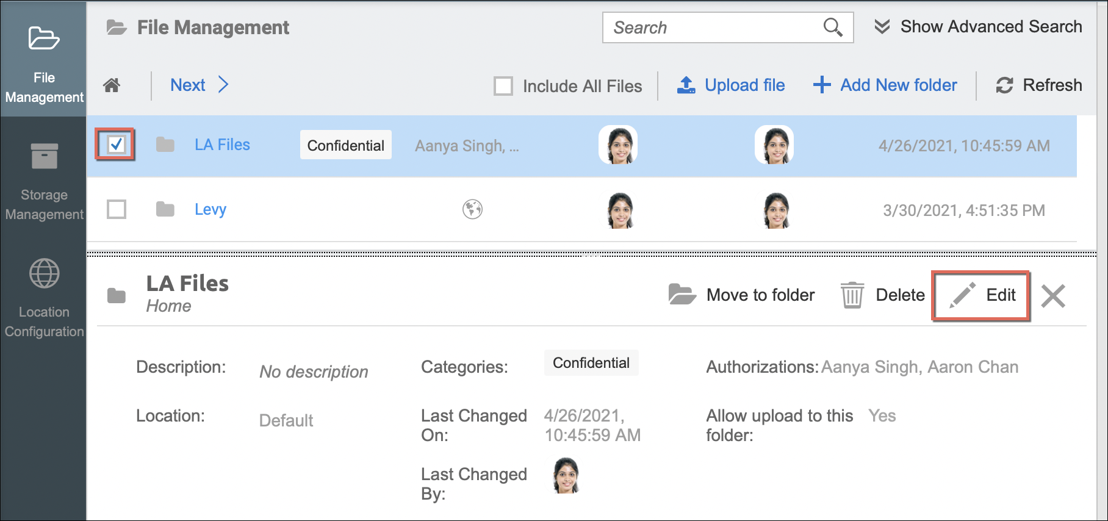The width and height of the screenshot is (1108, 521).
Task: Uncheck the LA Files checkbox
Action: tap(116, 145)
